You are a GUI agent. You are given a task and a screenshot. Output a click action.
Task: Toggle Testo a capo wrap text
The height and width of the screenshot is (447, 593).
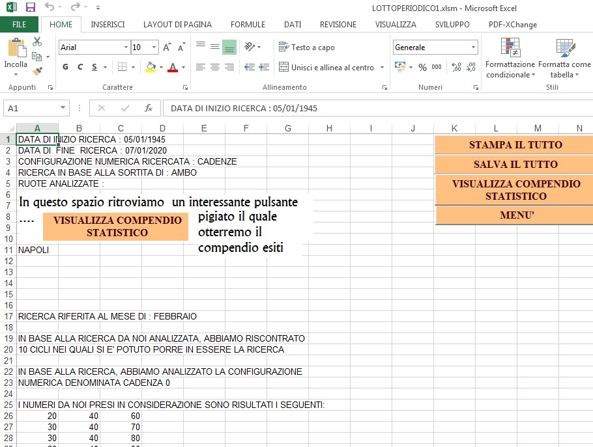[x=307, y=47]
